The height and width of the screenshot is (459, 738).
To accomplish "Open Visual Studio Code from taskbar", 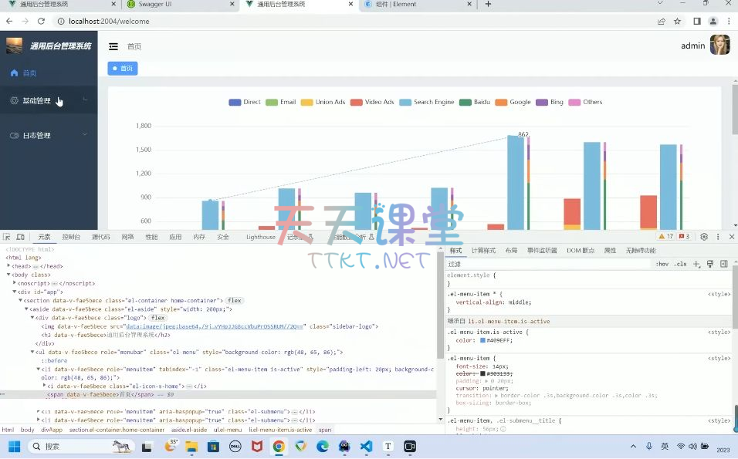I will pos(366,446).
